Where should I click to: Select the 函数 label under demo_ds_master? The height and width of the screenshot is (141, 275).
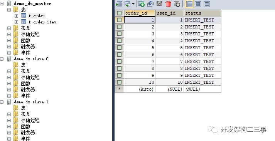25,40
